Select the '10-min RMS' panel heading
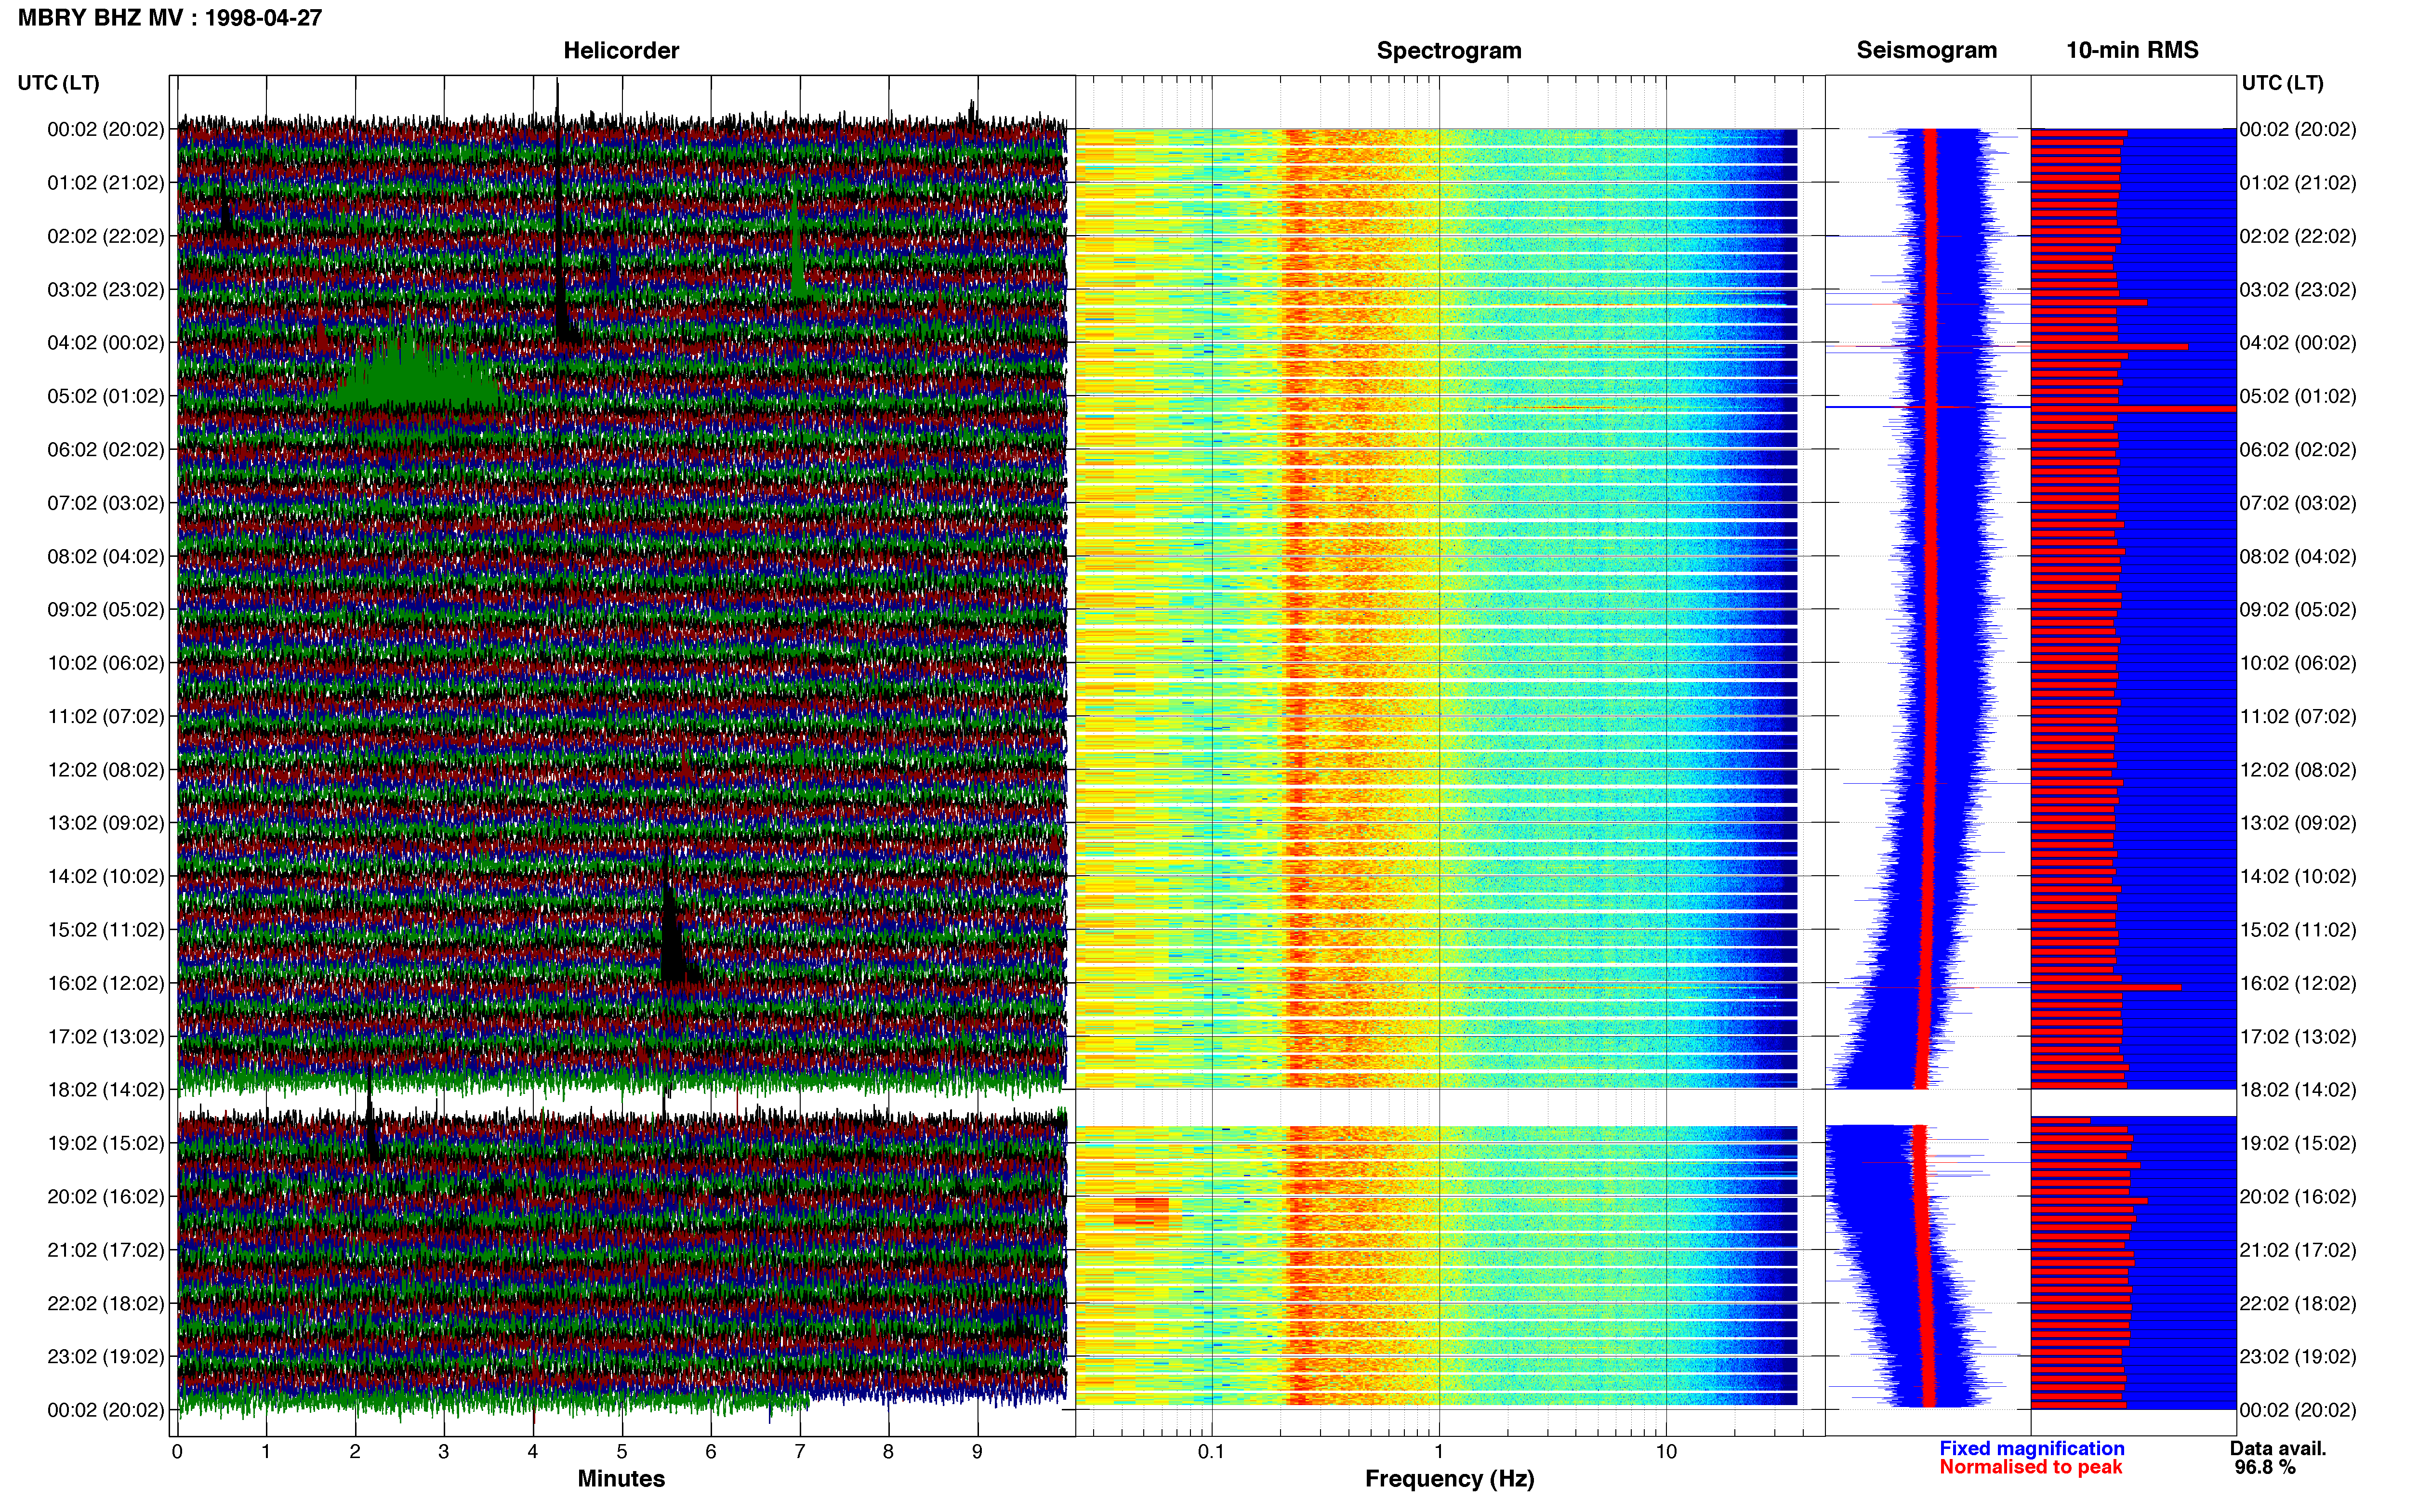The width and height of the screenshot is (2418, 1512). pos(2132,51)
